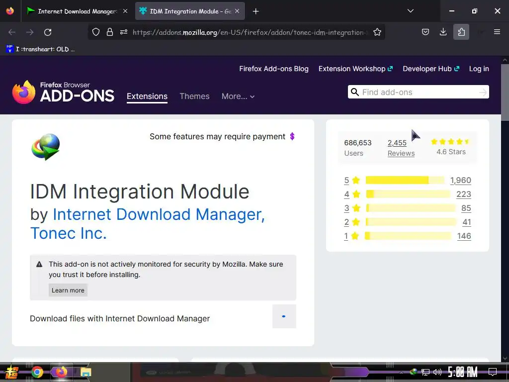This screenshot has height=382, width=509.
Task: Open the Extensions toolbar button
Action: click(x=461, y=32)
